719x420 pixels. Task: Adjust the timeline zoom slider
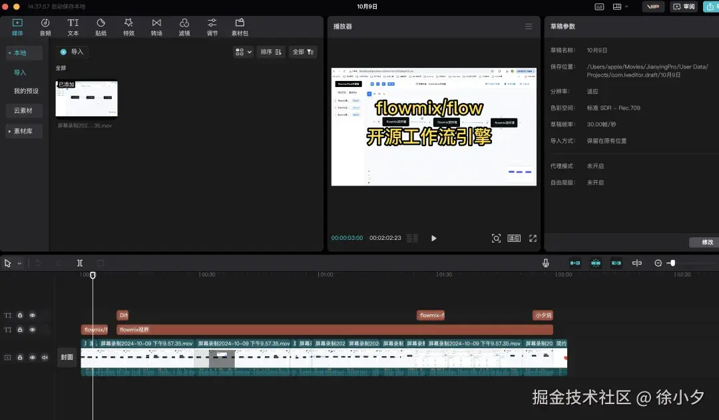pos(672,262)
